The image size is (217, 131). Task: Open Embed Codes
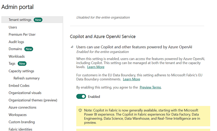point(19,85)
